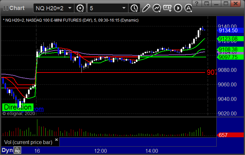
Task: Close the Vol study pane X
Action: (56, 140)
